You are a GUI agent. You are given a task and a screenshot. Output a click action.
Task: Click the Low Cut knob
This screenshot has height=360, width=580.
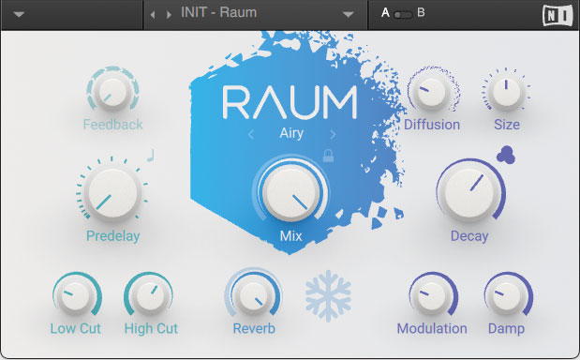click(x=75, y=296)
